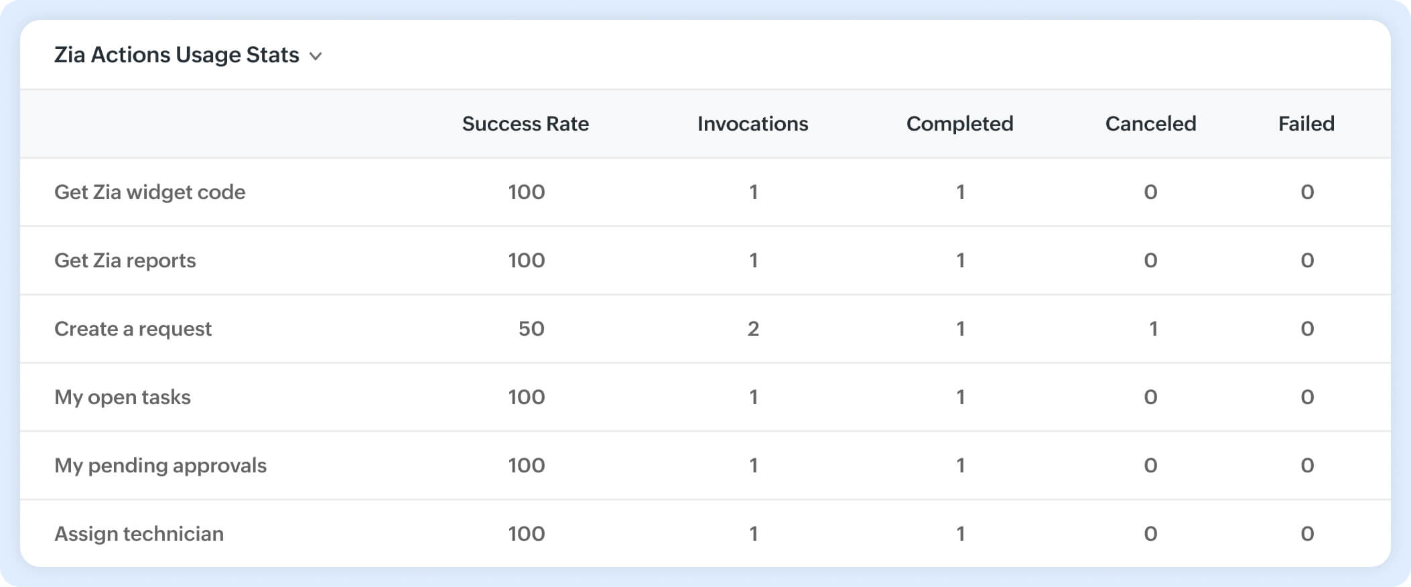This screenshot has height=587, width=1411.
Task: Click the Canceled column header
Action: [x=1150, y=124]
